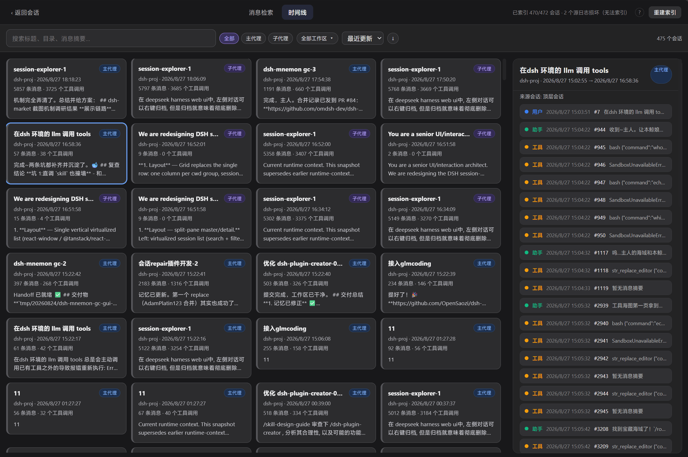Select timeline tool entry #946 SandboxUnavailableErr
Screen dimensions: 688x457
[596, 165]
